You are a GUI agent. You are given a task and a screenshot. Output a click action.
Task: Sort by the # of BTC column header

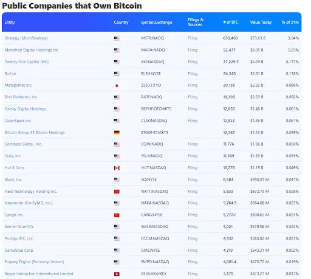click(x=231, y=22)
